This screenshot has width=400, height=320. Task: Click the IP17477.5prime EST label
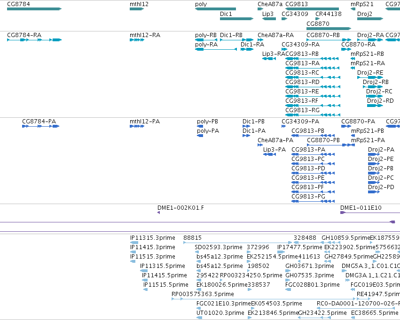pos(300,247)
